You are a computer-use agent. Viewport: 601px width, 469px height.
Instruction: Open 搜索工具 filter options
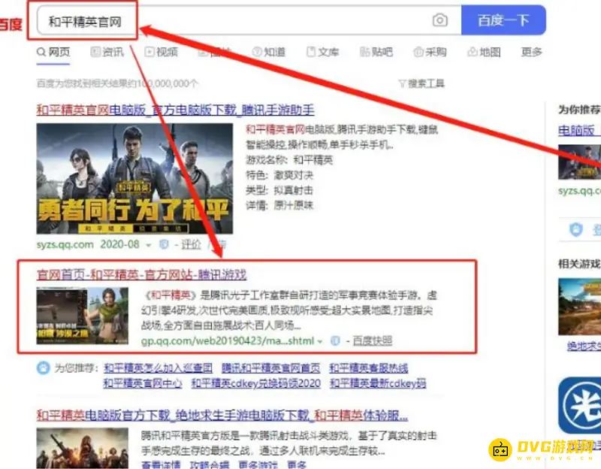pos(421,83)
